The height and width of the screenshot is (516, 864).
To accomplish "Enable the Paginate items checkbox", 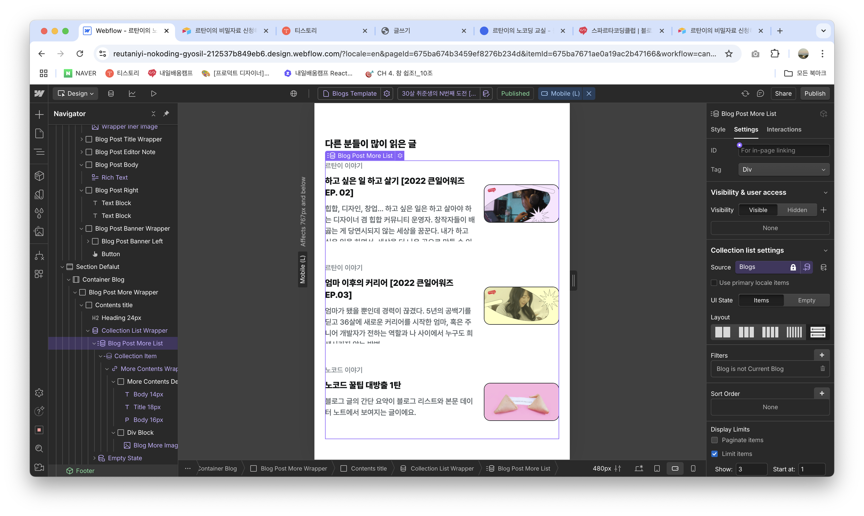I will 715,440.
